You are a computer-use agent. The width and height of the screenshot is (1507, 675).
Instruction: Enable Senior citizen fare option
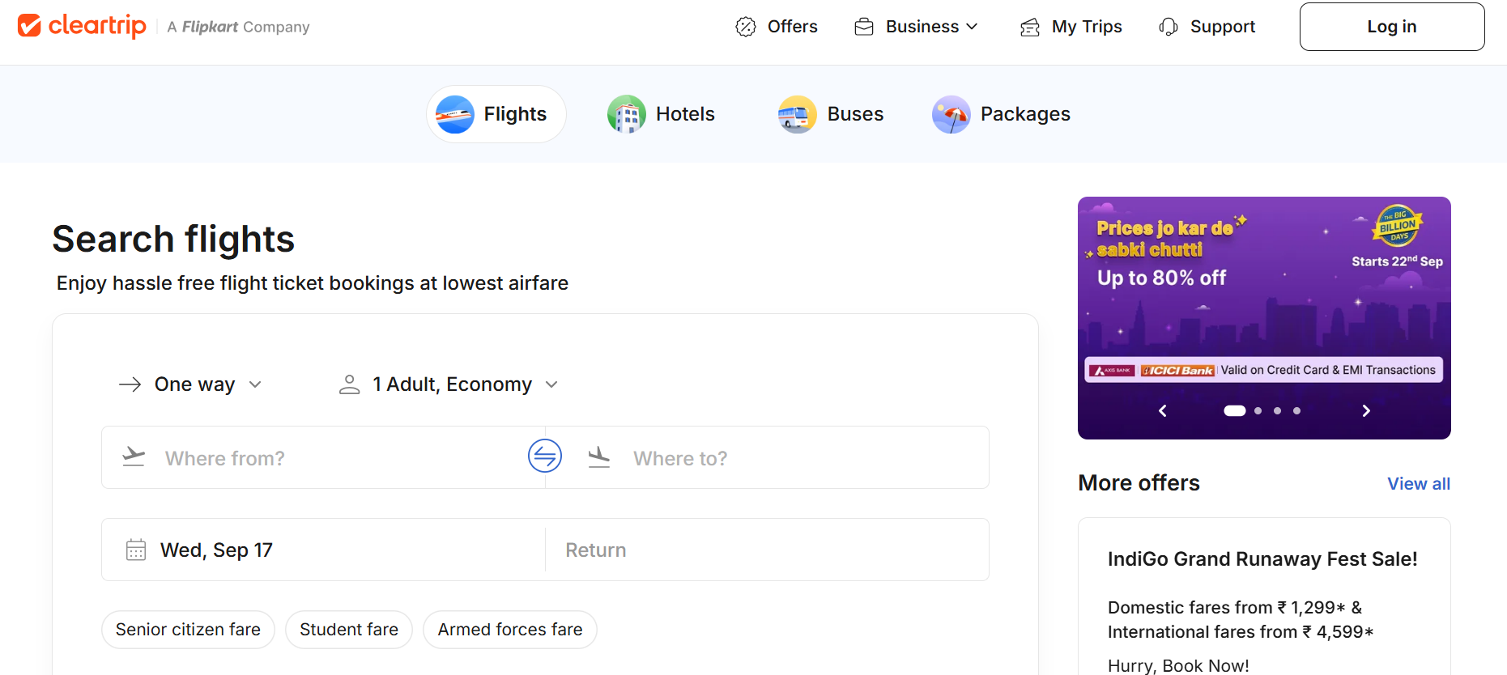(x=188, y=630)
